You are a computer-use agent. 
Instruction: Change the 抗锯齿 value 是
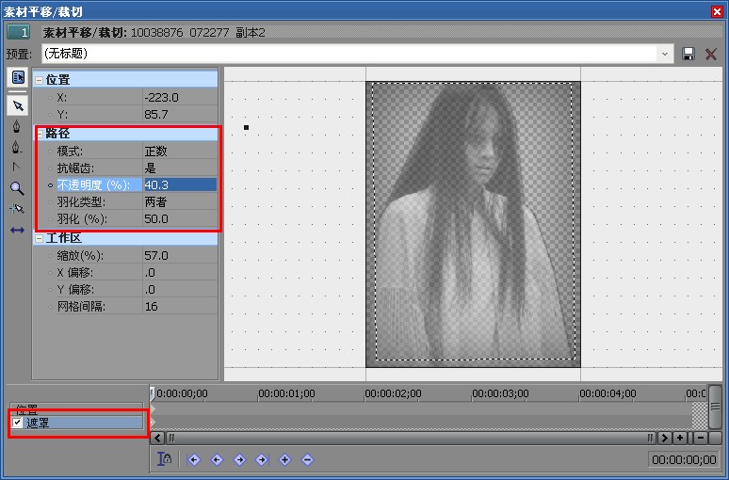pyautogui.click(x=180, y=168)
